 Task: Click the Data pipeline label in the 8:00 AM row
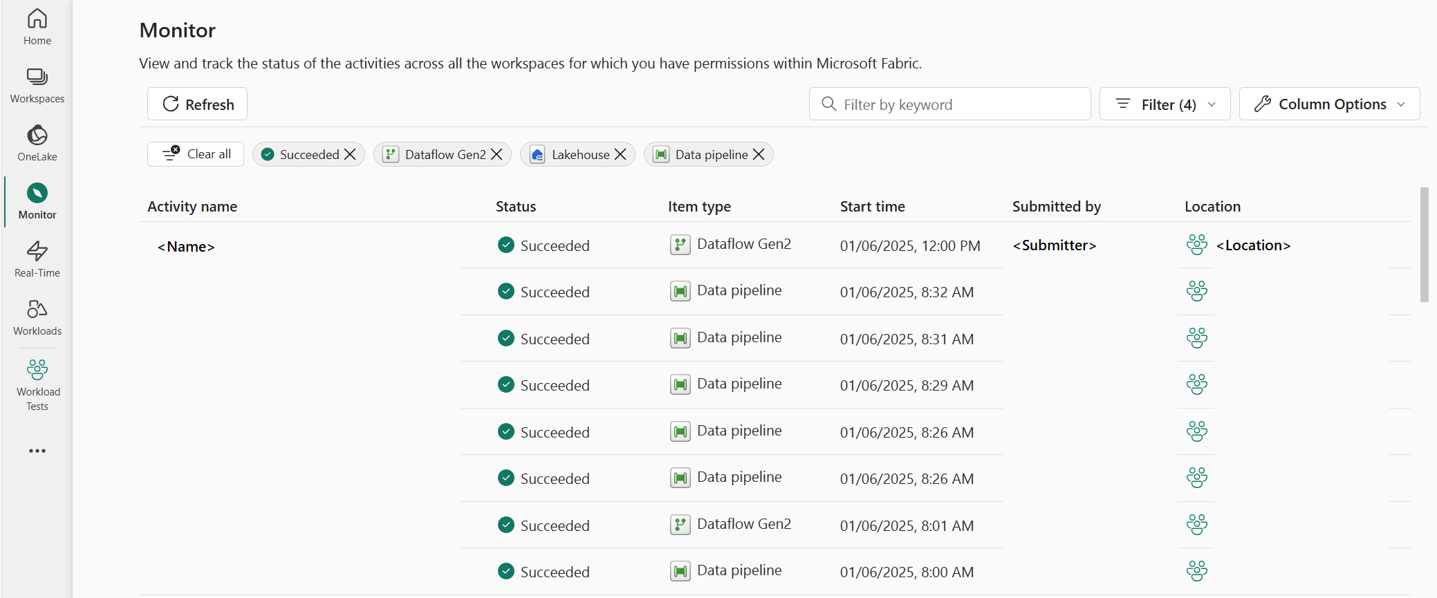click(739, 570)
